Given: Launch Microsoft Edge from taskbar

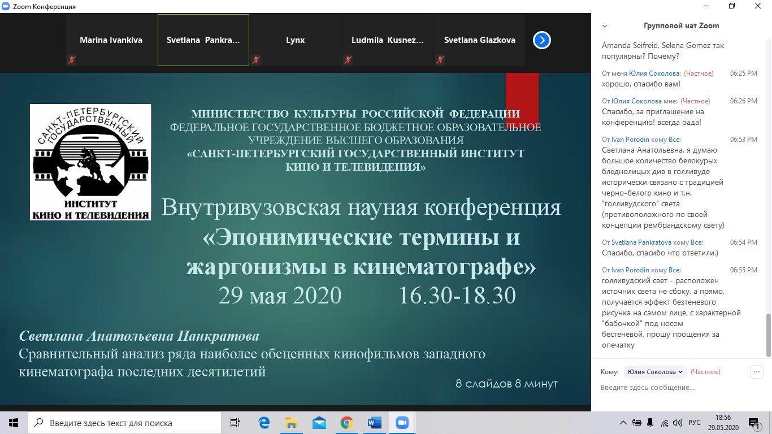Looking at the screenshot, I should [x=264, y=423].
